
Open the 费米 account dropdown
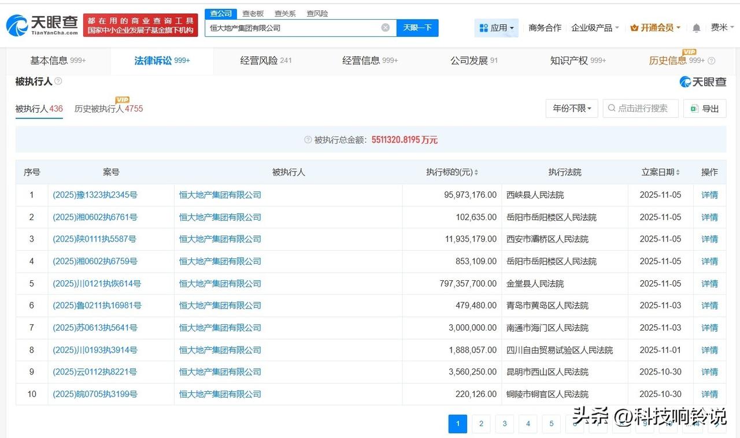coord(721,27)
